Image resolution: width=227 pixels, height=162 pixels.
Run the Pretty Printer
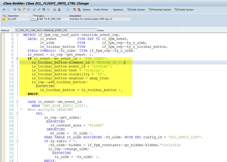click(101, 9)
